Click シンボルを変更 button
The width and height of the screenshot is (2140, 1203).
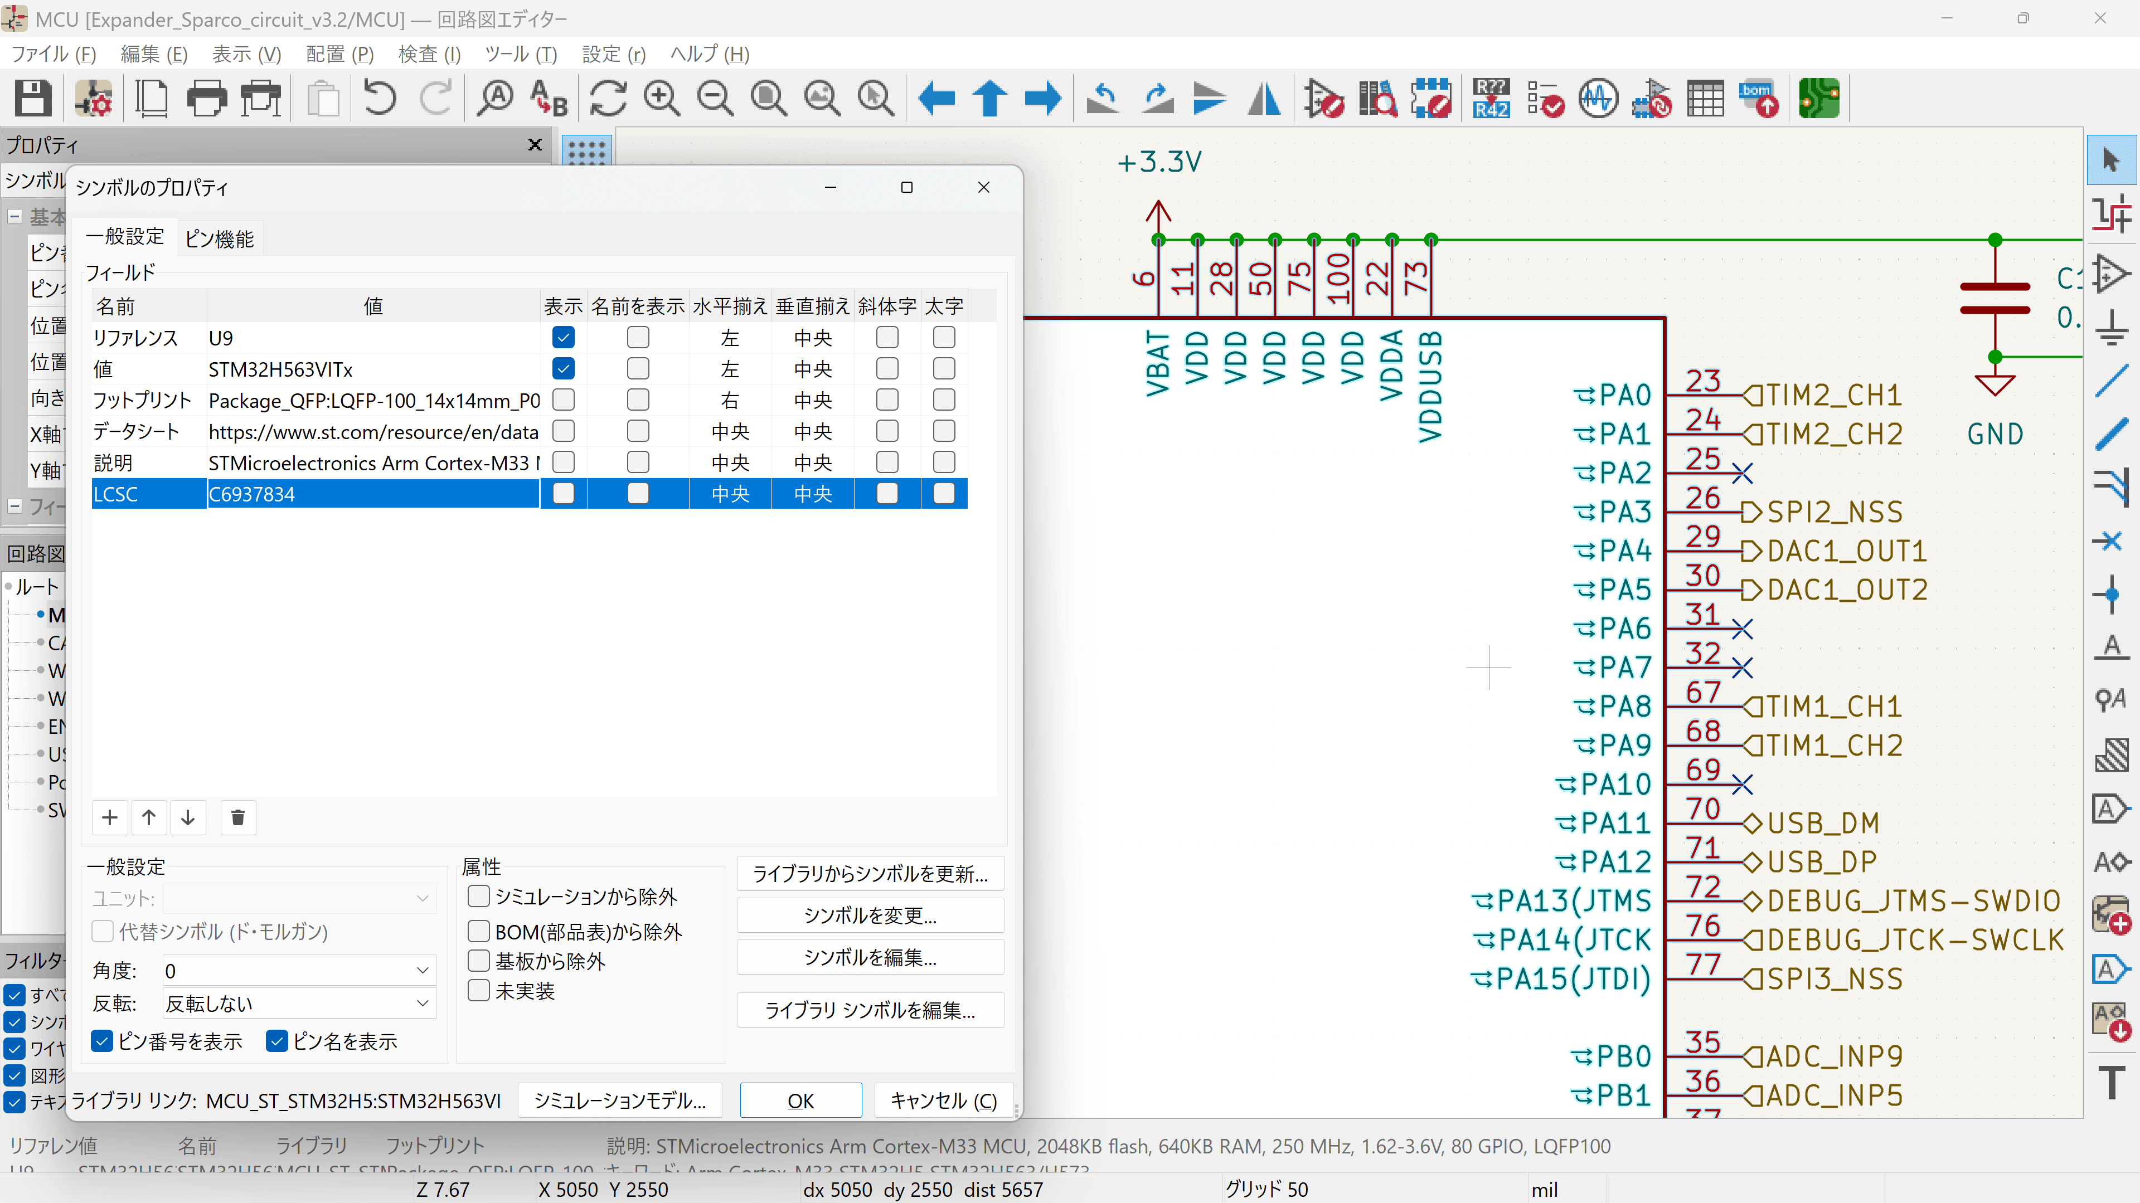coord(870,915)
